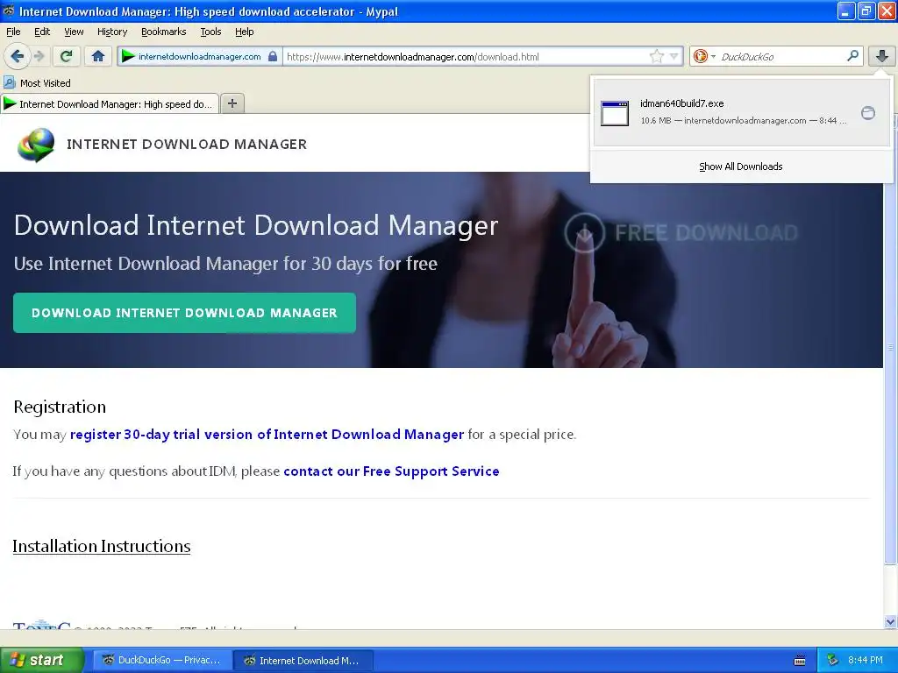
Task: Switch to Internet Download M... taskbar window
Action: coord(303,660)
